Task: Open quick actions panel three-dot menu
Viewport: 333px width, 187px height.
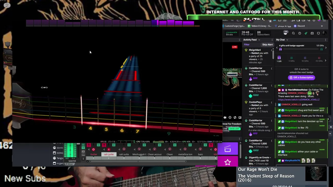Action: point(239,139)
